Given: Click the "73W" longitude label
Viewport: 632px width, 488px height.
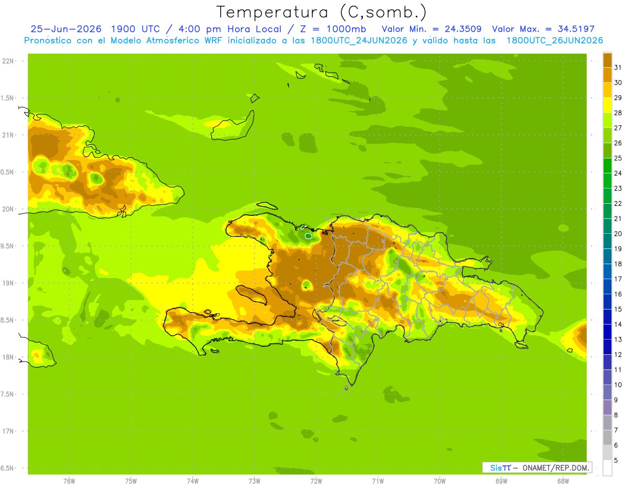Looking at the screenshot, I should pos(254,481).
